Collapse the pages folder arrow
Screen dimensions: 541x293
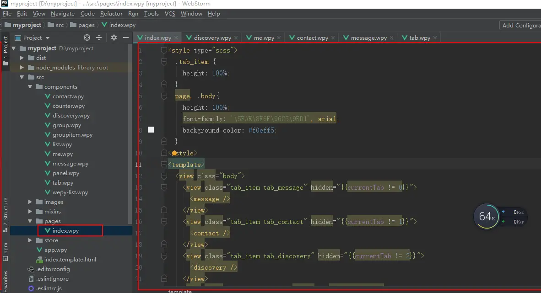[30, 221]
